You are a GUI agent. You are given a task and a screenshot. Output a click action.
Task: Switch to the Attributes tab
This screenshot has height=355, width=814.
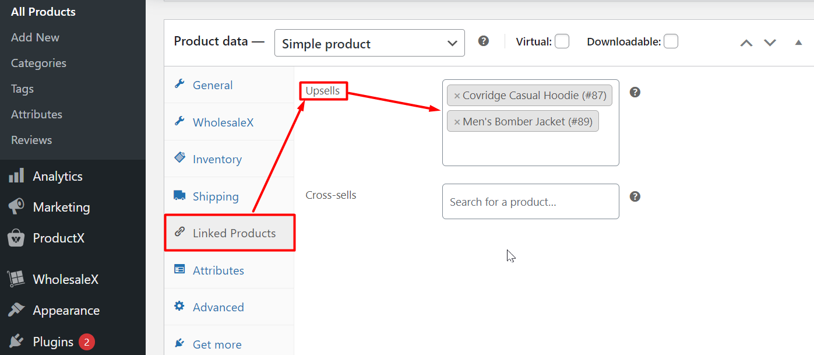218,270
